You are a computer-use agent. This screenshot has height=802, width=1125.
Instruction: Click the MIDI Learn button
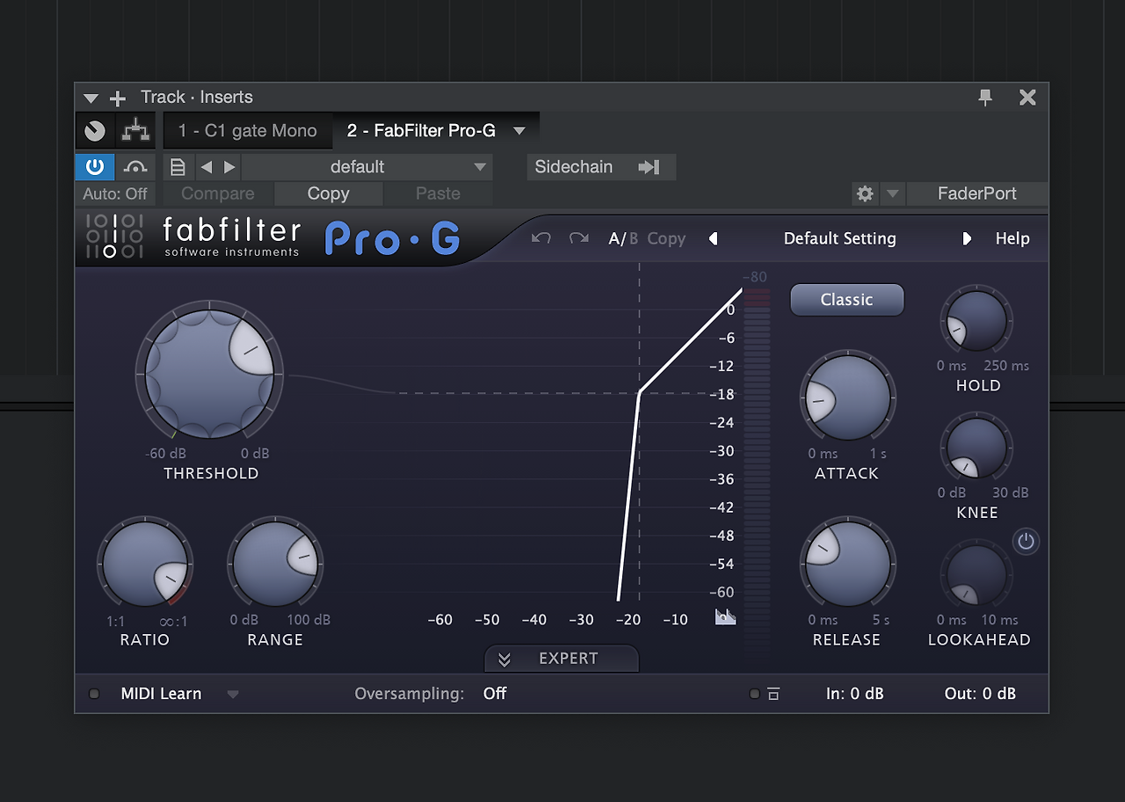(161, 694)
